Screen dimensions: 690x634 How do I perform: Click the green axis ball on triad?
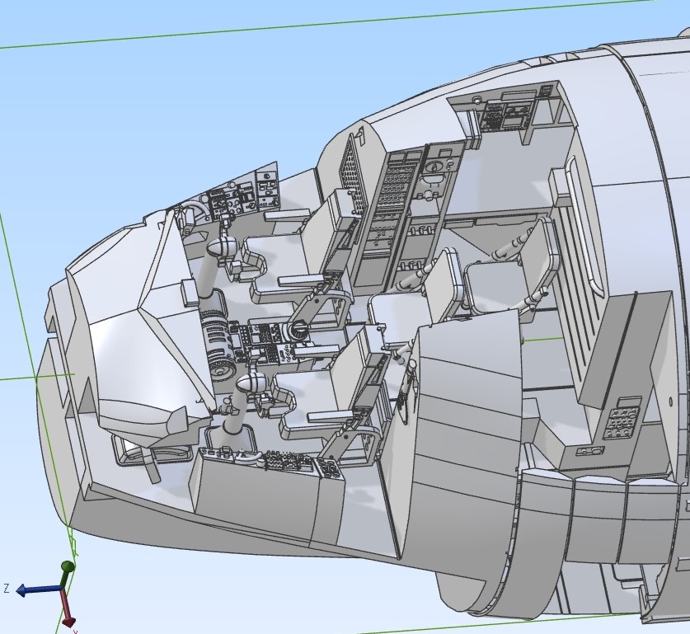tap(68, 568)
